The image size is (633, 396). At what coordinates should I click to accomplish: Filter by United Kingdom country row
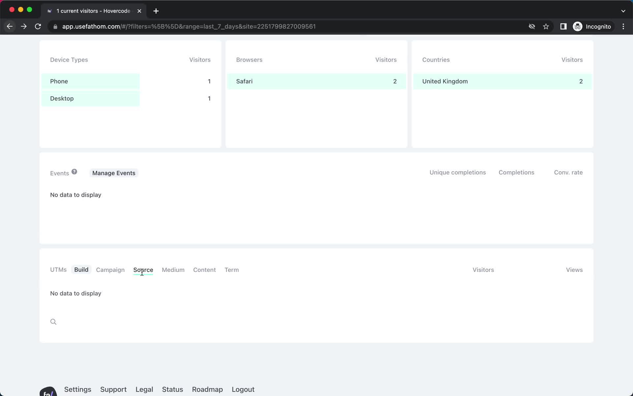tap(502, 81)
